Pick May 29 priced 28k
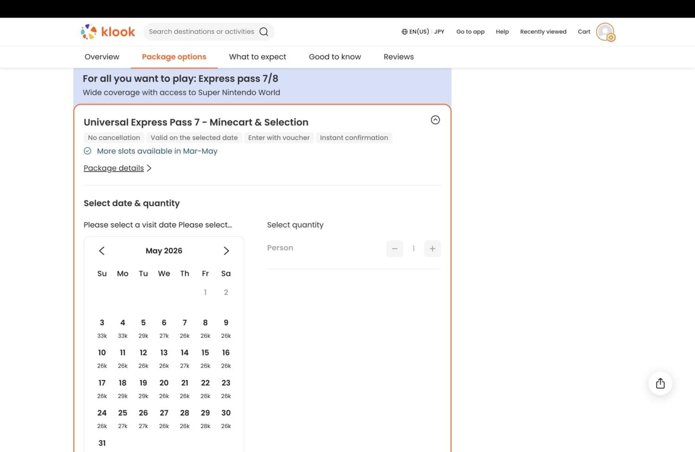This screenshot has height=452, width=695. pyautogui.click(x=205, y=419)
